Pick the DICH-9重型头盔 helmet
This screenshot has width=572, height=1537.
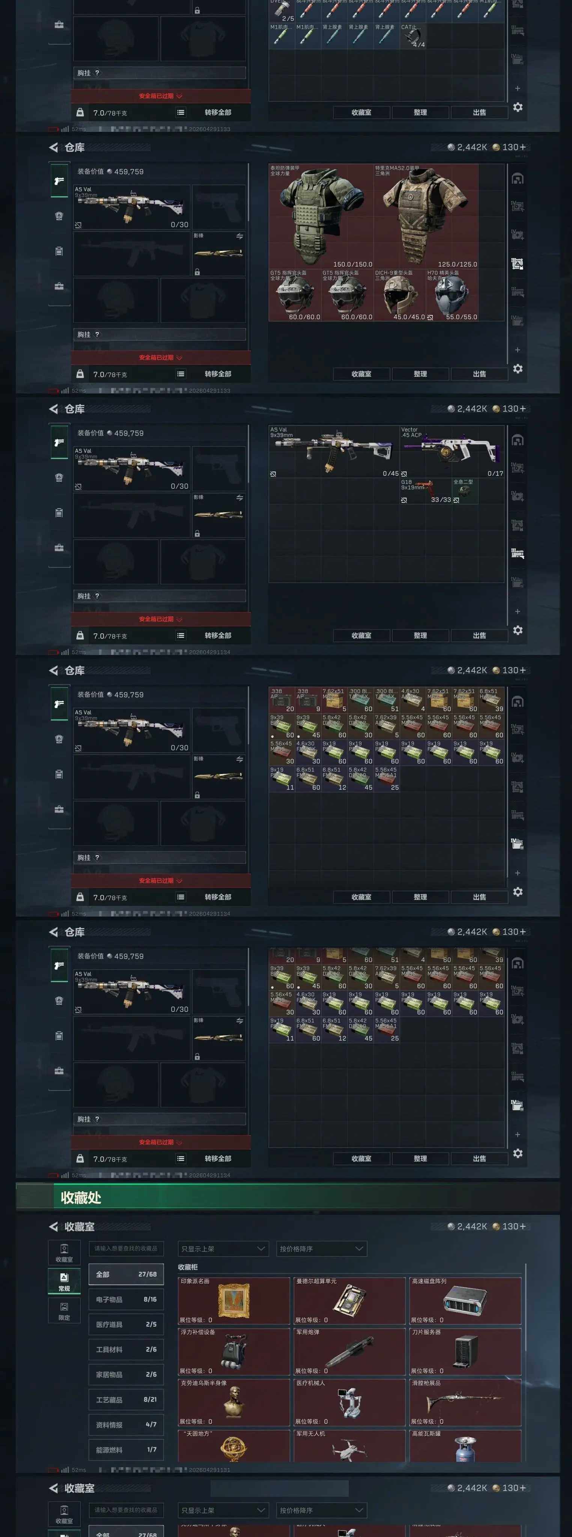point(400,295)
